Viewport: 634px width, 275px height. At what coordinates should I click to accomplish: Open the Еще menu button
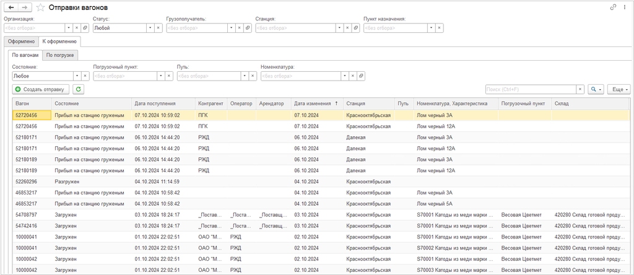[x=619, y=89]
